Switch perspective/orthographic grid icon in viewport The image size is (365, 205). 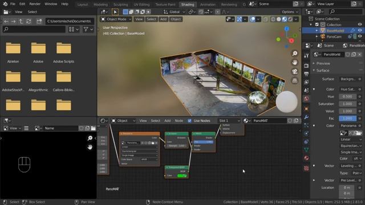(295, 80)
